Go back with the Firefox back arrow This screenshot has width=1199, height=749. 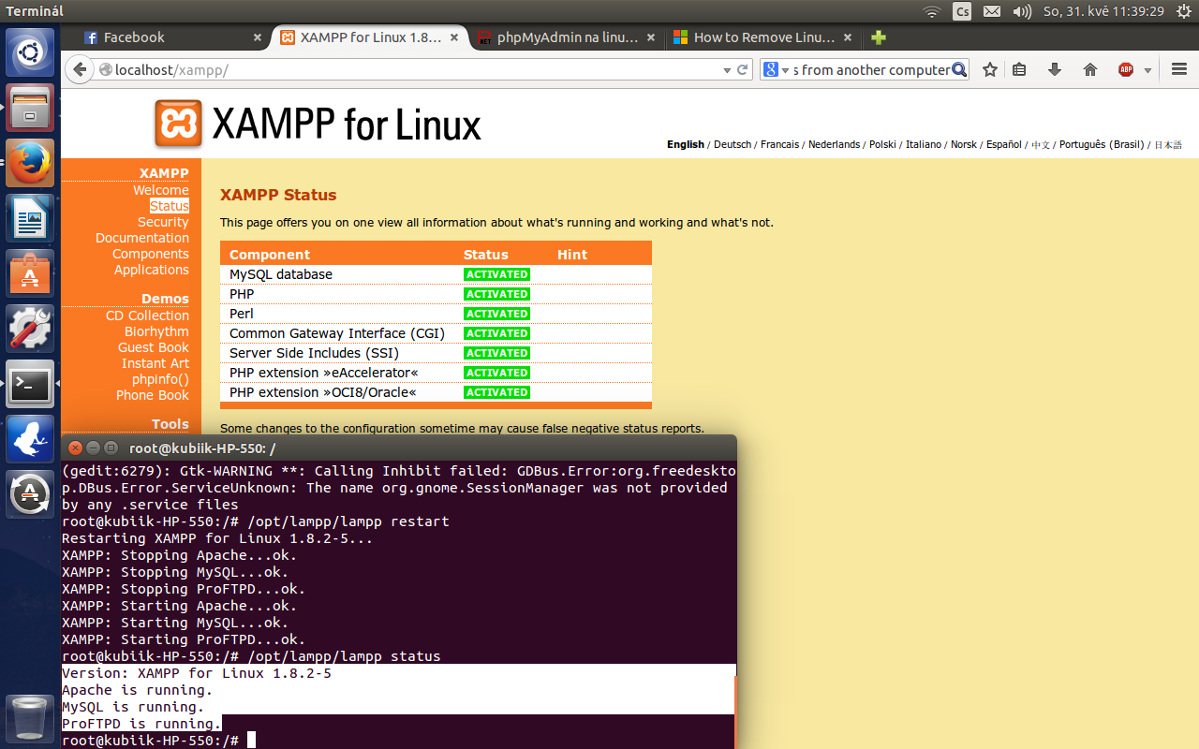[81, 70]
